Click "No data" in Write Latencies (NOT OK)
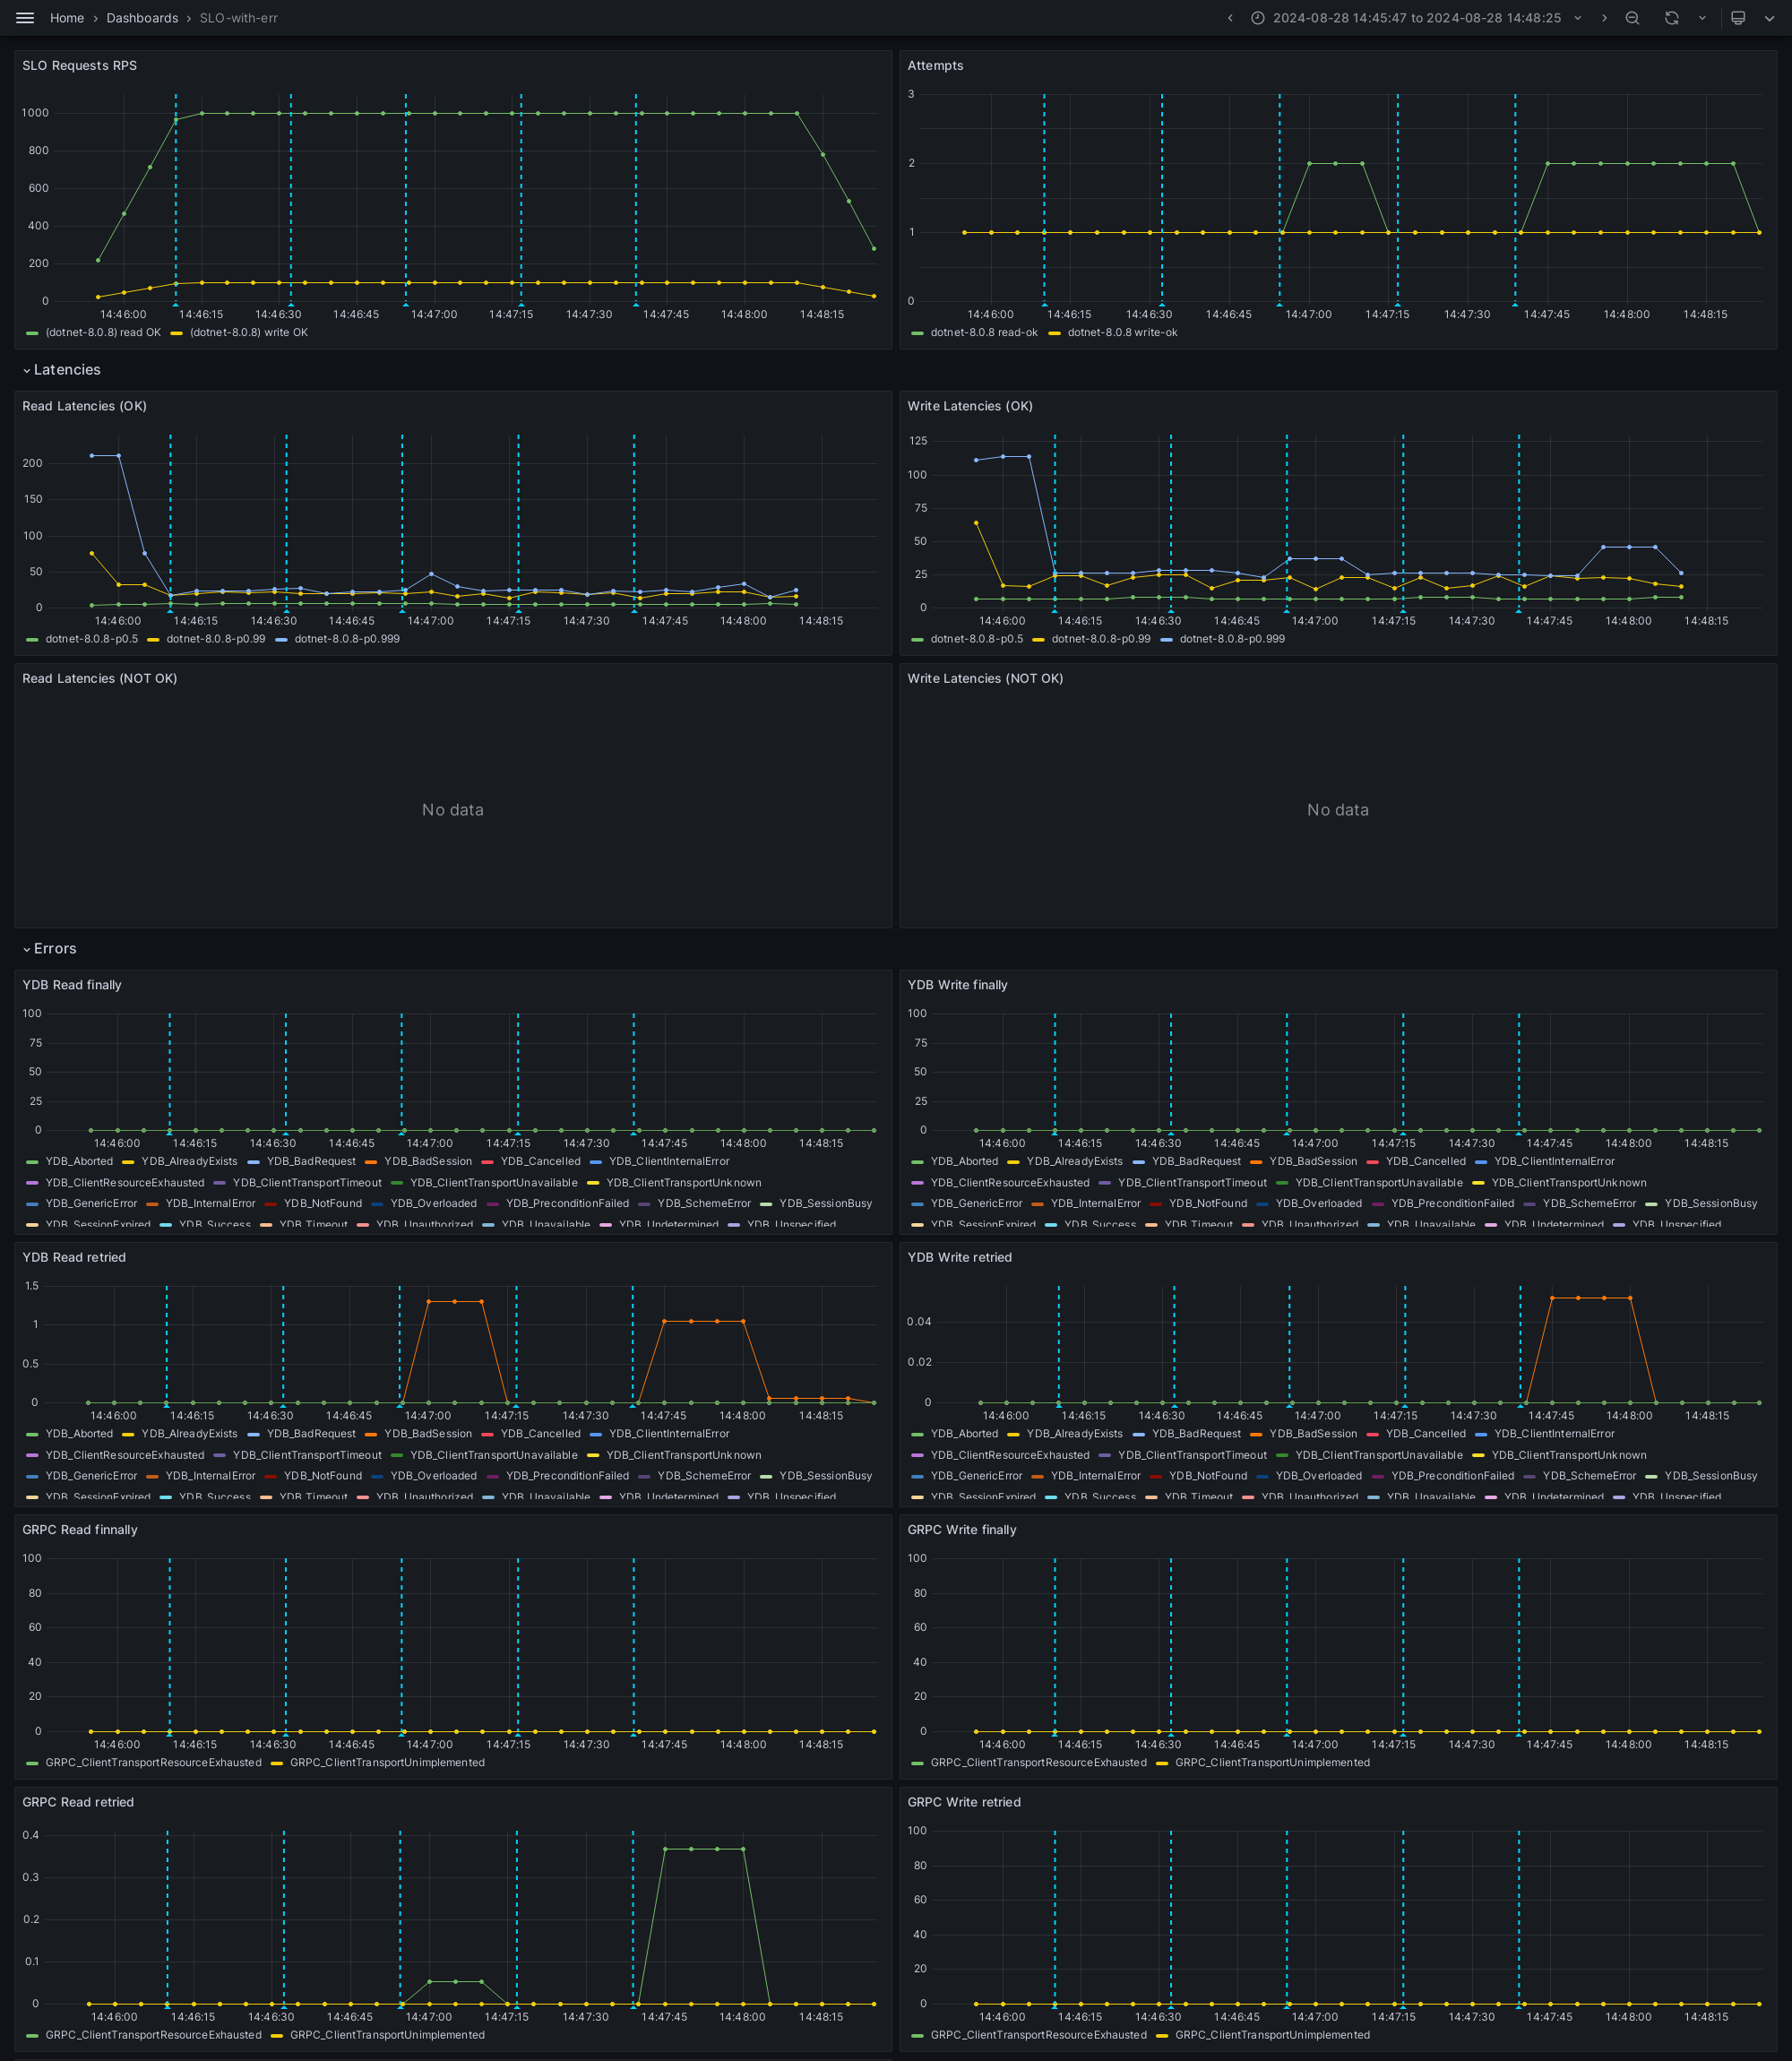The height and width of the screenshot is (2061, 1792). point(1338,810)
